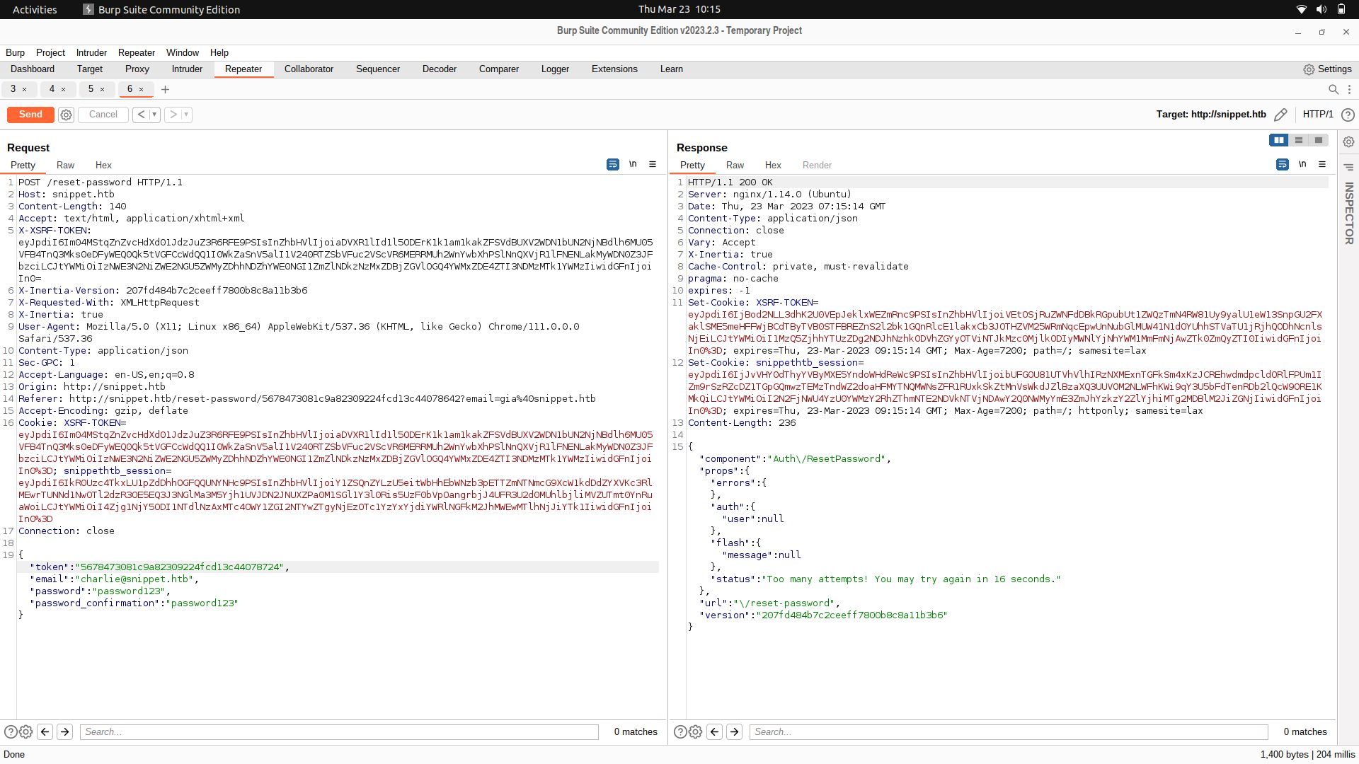Open the Inspector sidebar panel
This screenshot has width=1359, height=764.
(x=1348, y=212)
